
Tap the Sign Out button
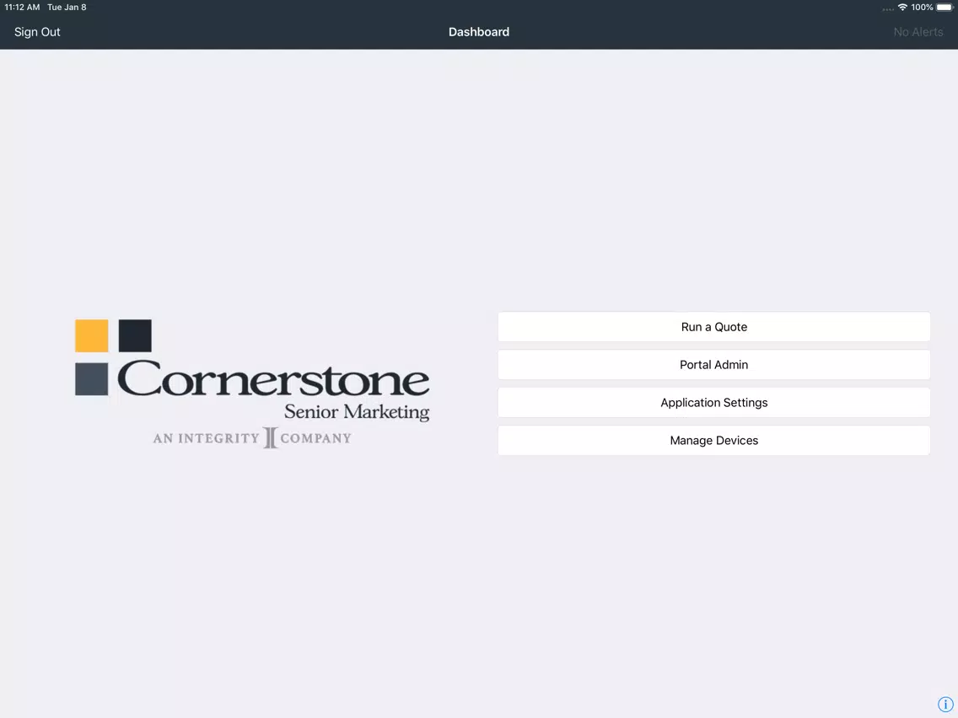click(37, 32)
